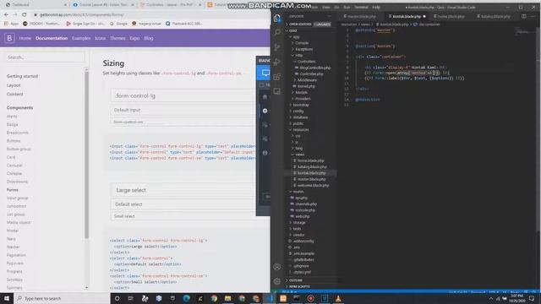This screenshot has width=541, height=304.
Task: Open VS Code Source Control icon
Action: click(x=277, y=47)
